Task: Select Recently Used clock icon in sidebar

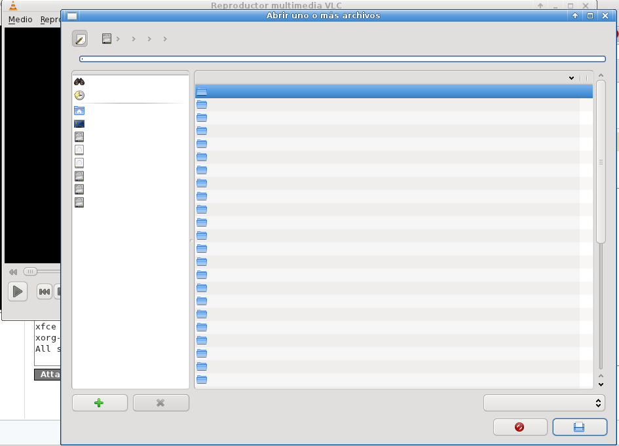Action: coord(79,96)
